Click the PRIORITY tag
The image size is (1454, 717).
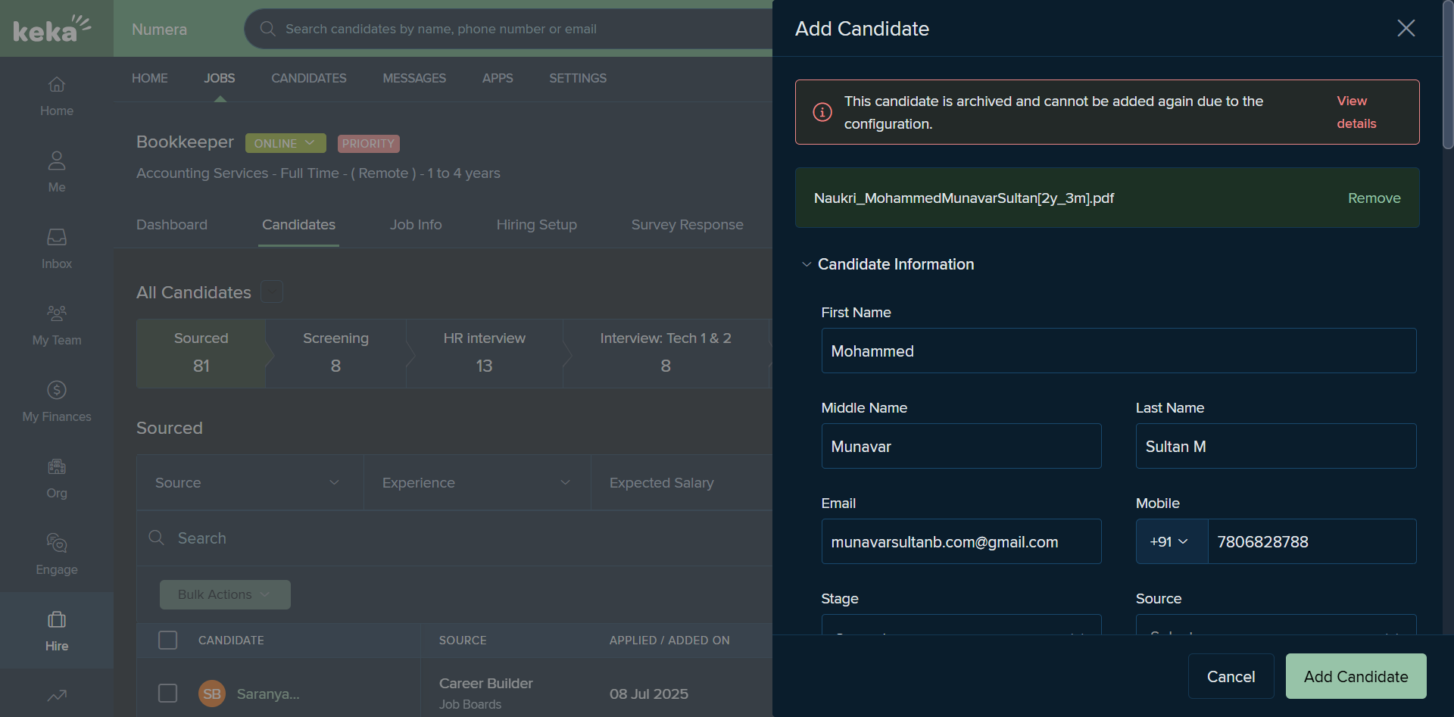click(x=368, y=143)
